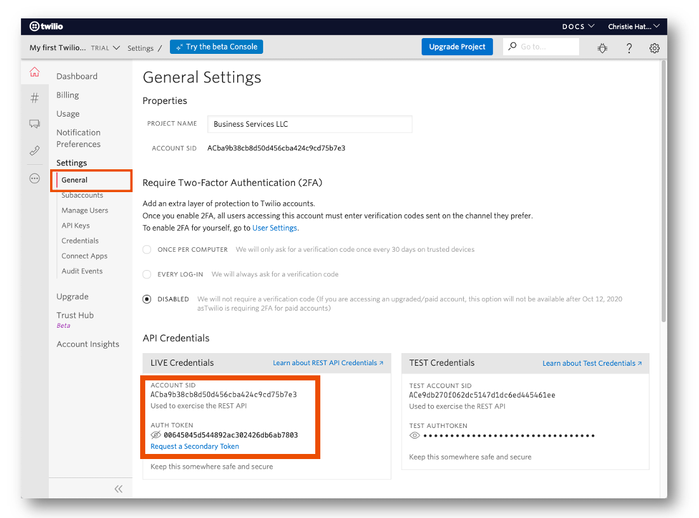Open the tools wrench icon in sidebar
Viewport: 699px width, 518px height.
coord(34,151)
